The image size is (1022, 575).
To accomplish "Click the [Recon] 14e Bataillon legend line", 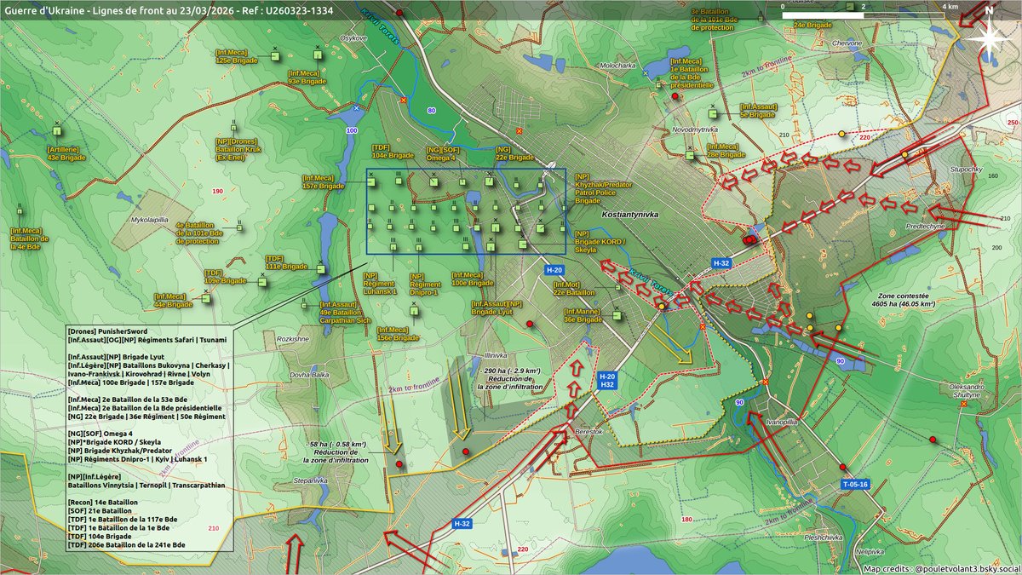I will (x=103, y=502).
